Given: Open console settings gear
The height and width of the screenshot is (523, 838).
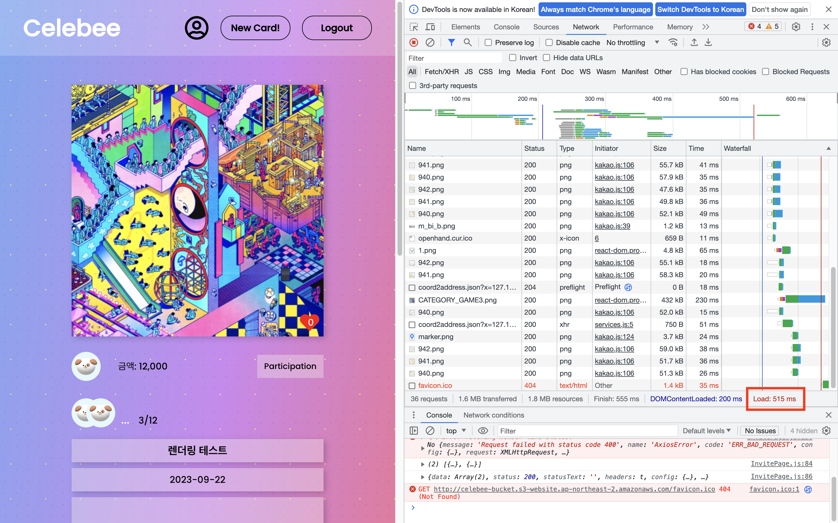Looking at the screenshot, I should tap(826, 431).
